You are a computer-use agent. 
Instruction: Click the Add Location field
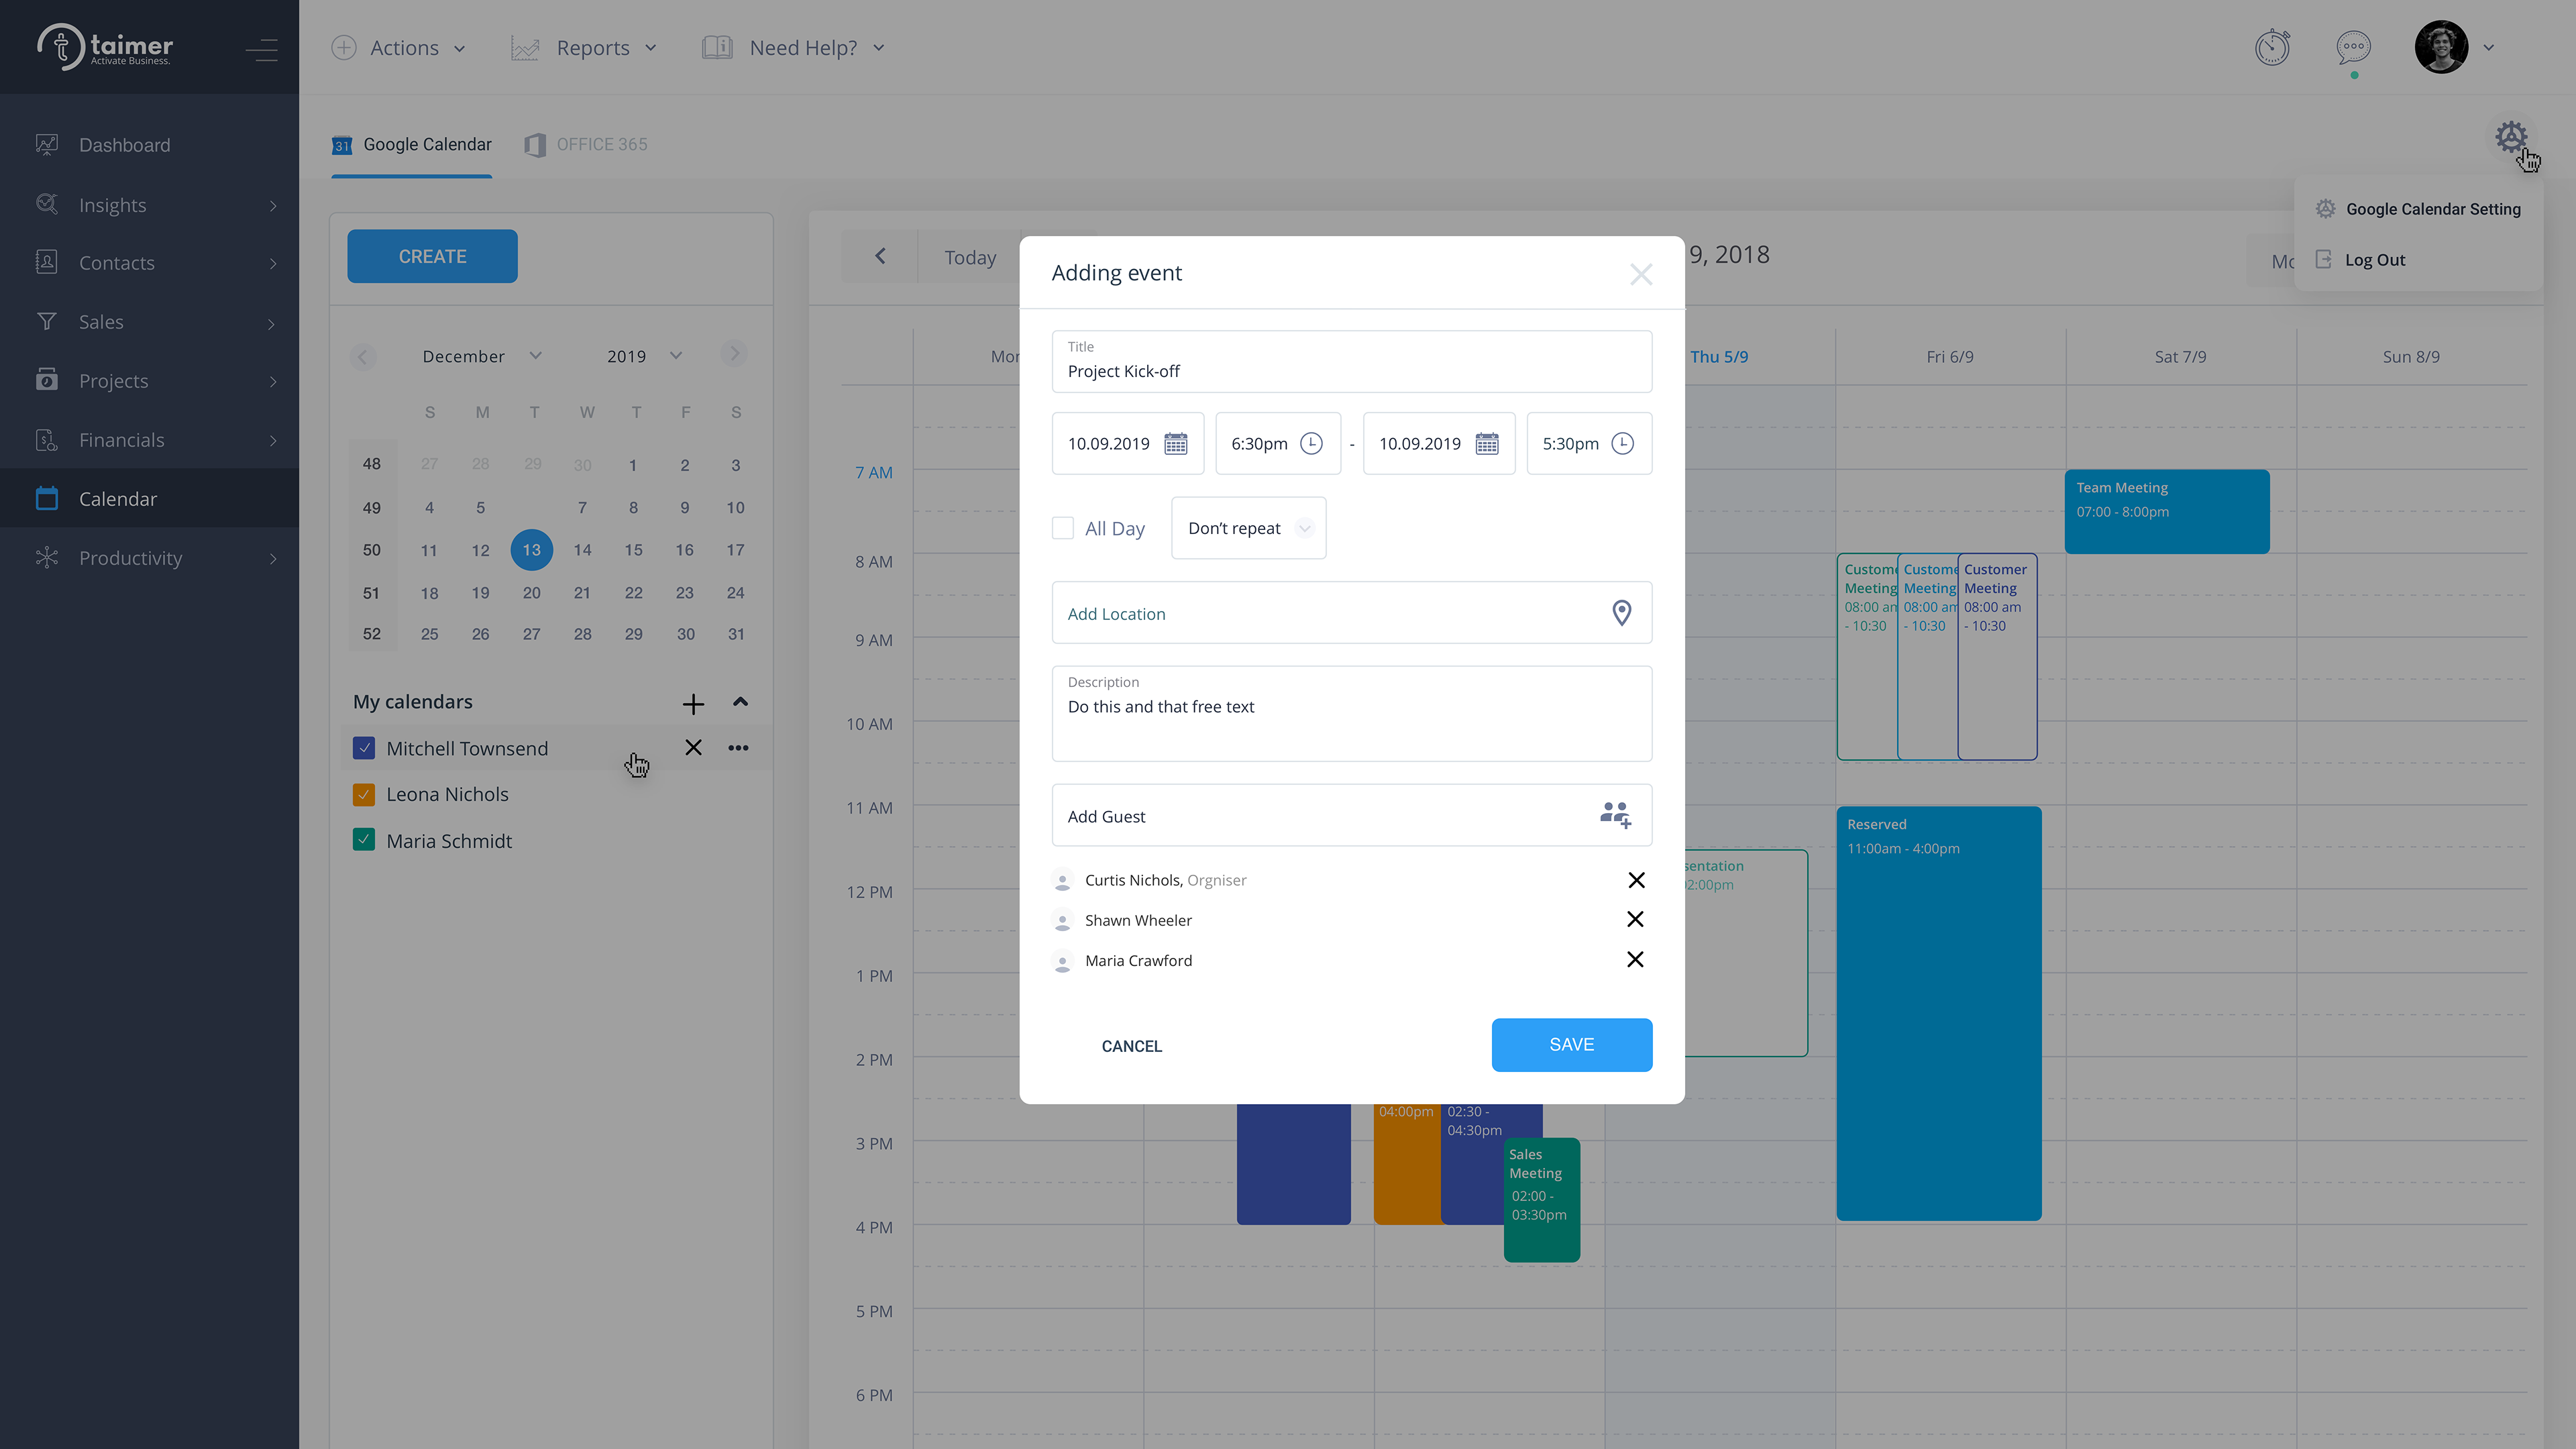point(1351,613)
